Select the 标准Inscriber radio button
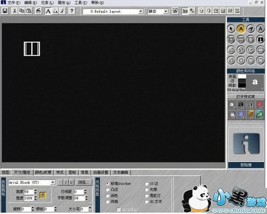267x214 pixels. click(x=107, y=183)
